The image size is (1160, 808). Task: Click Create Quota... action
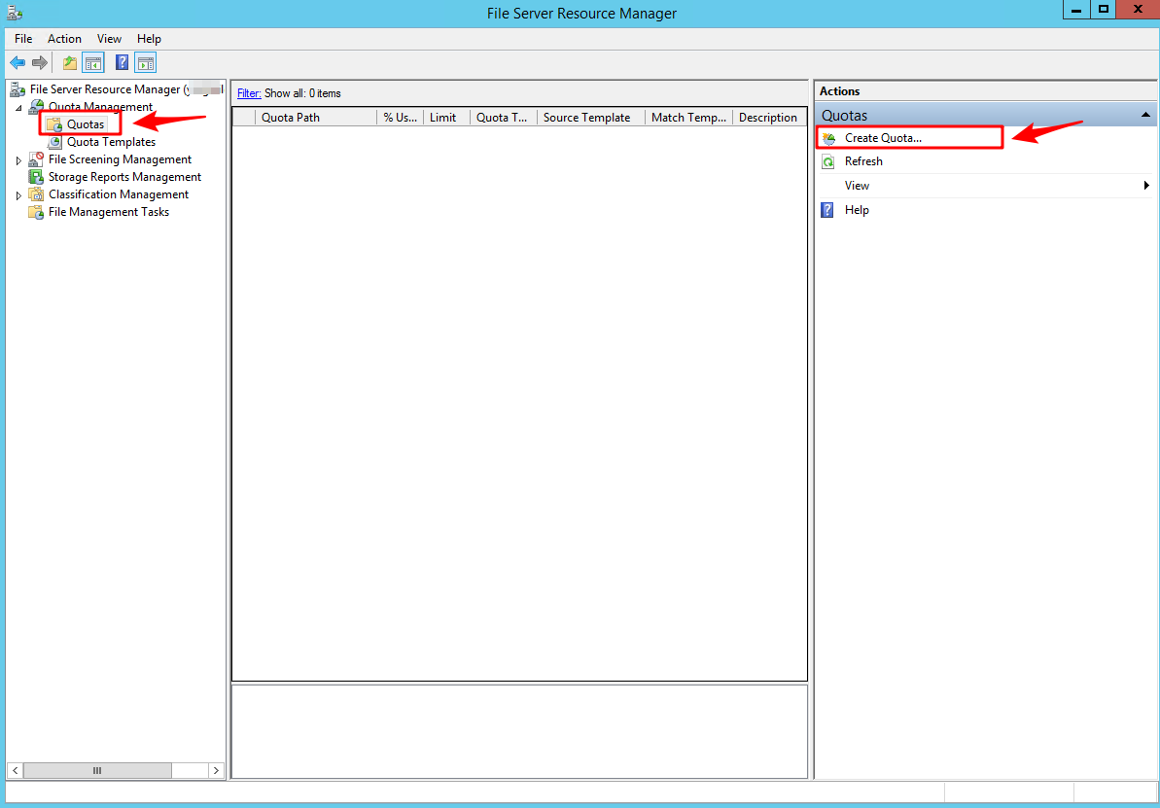(x=883, y=138)
